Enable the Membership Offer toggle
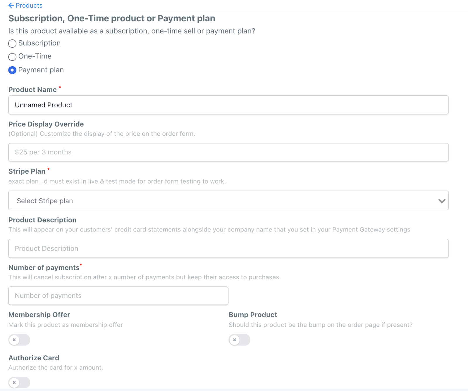The width and height of the screenshot is (468, 391). [x=19, y=340]
